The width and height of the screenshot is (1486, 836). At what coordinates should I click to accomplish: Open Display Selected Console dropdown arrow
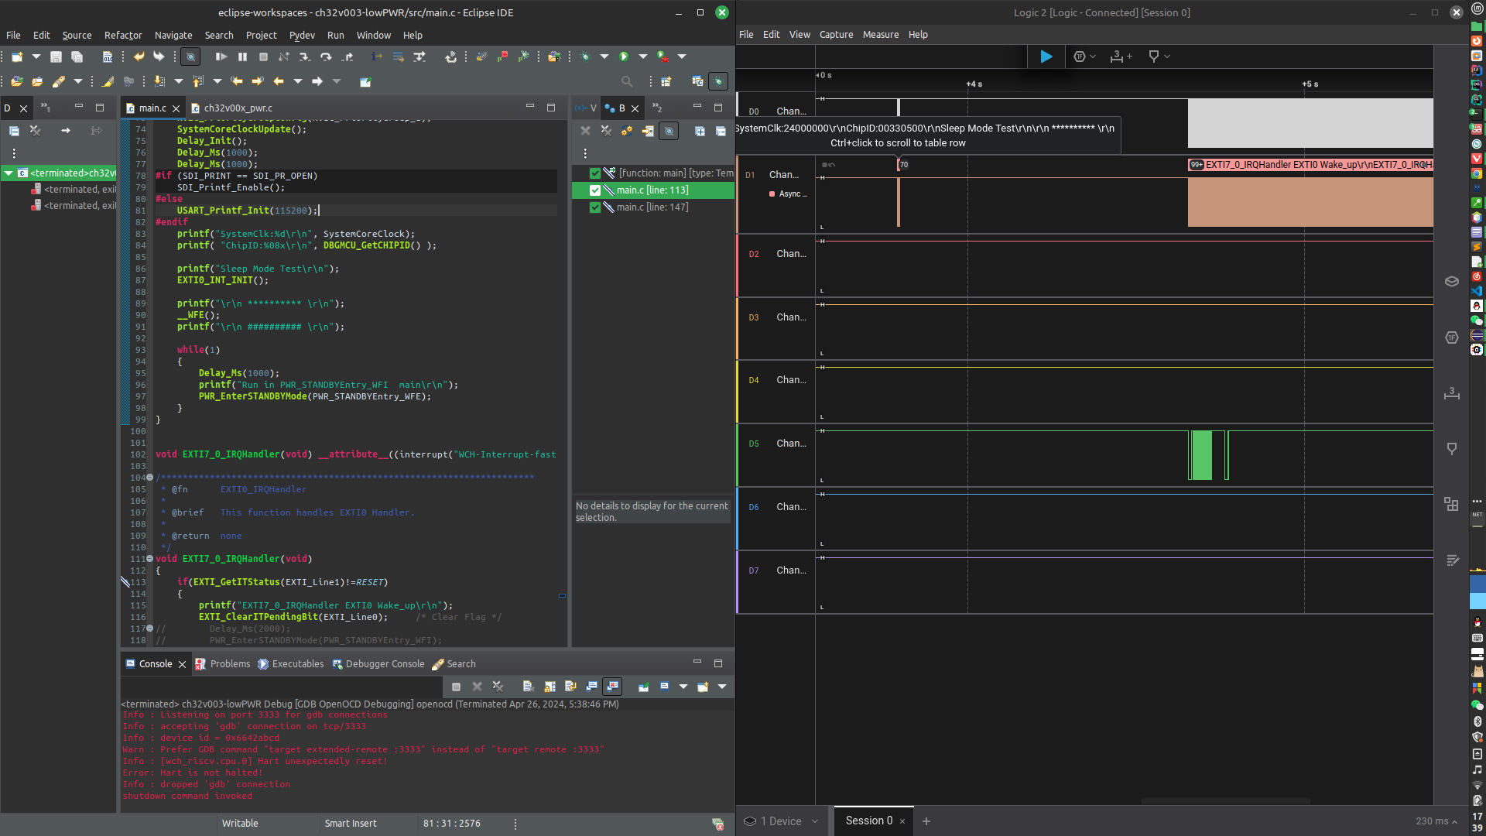(683, 687)
